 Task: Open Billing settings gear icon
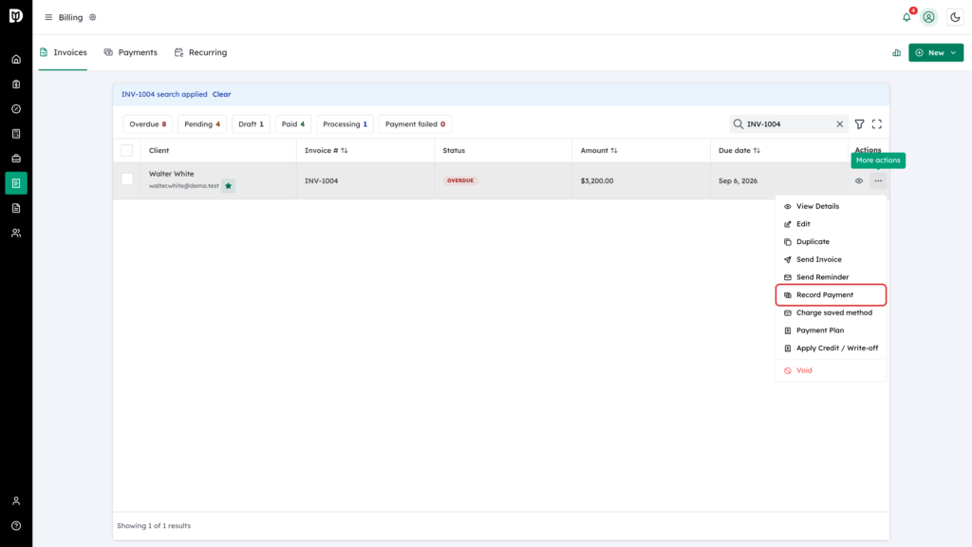[x=93, y=17]
